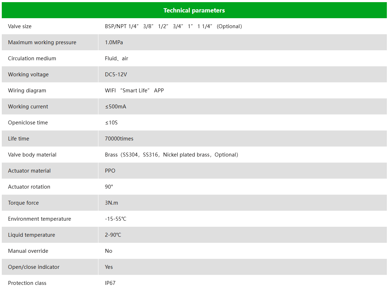Click the BSP/NPT valve size options text
This screenshot has width=389, height=292.
pos(173,26)
